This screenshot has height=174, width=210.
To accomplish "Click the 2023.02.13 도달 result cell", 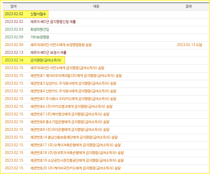I will coord(189,45).
